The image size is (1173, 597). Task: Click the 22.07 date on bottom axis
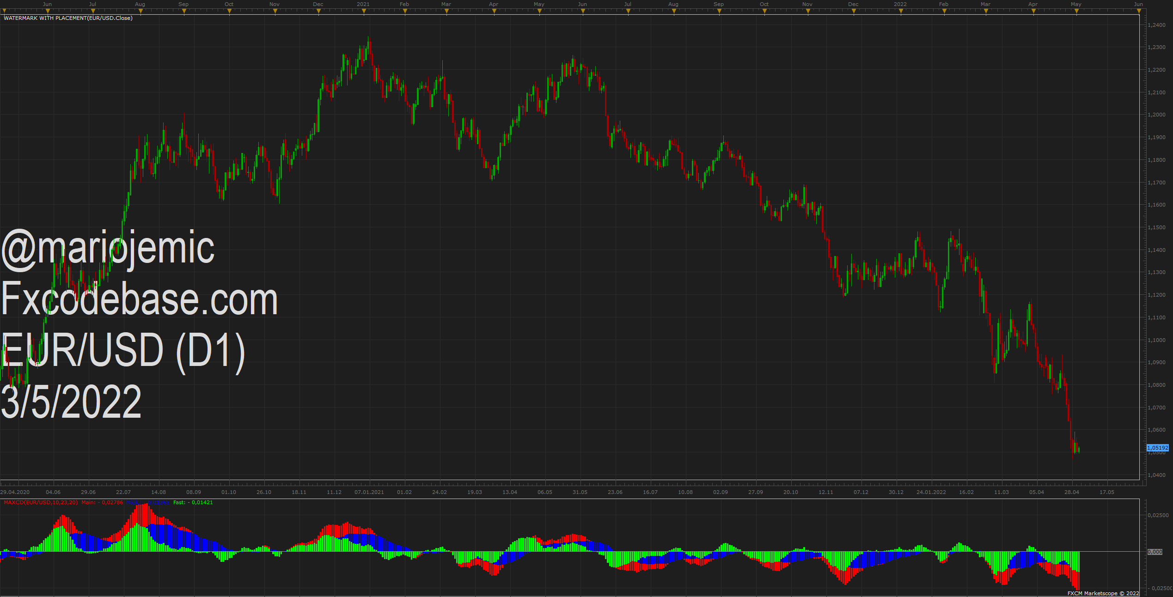point(123,492)
